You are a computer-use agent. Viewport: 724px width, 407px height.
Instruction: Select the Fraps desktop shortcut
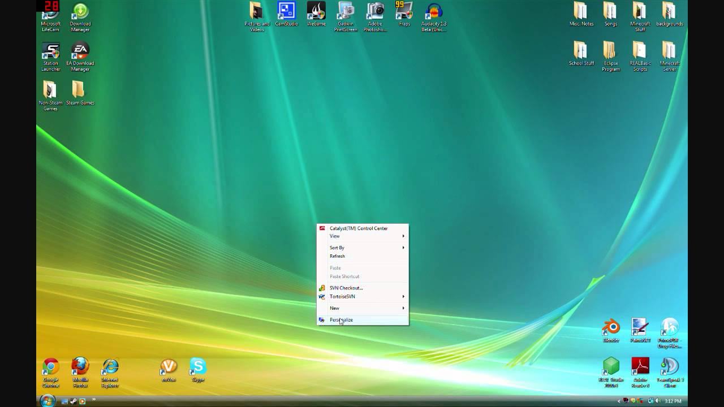coord(404,14)
